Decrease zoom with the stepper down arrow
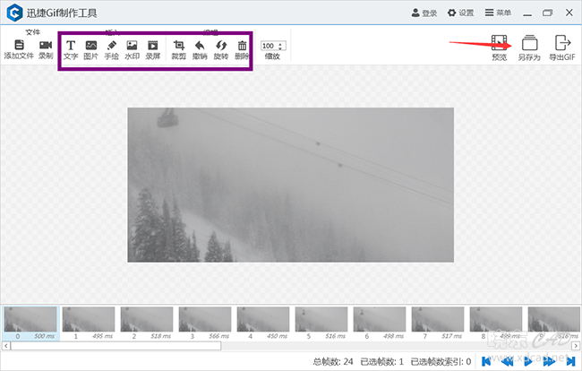The width and height of the screenshot is (582, 371). click(x=280, y=48)
